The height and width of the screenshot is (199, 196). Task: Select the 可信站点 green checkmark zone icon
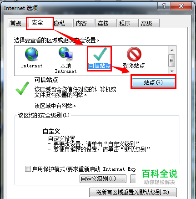coord(100,54)
